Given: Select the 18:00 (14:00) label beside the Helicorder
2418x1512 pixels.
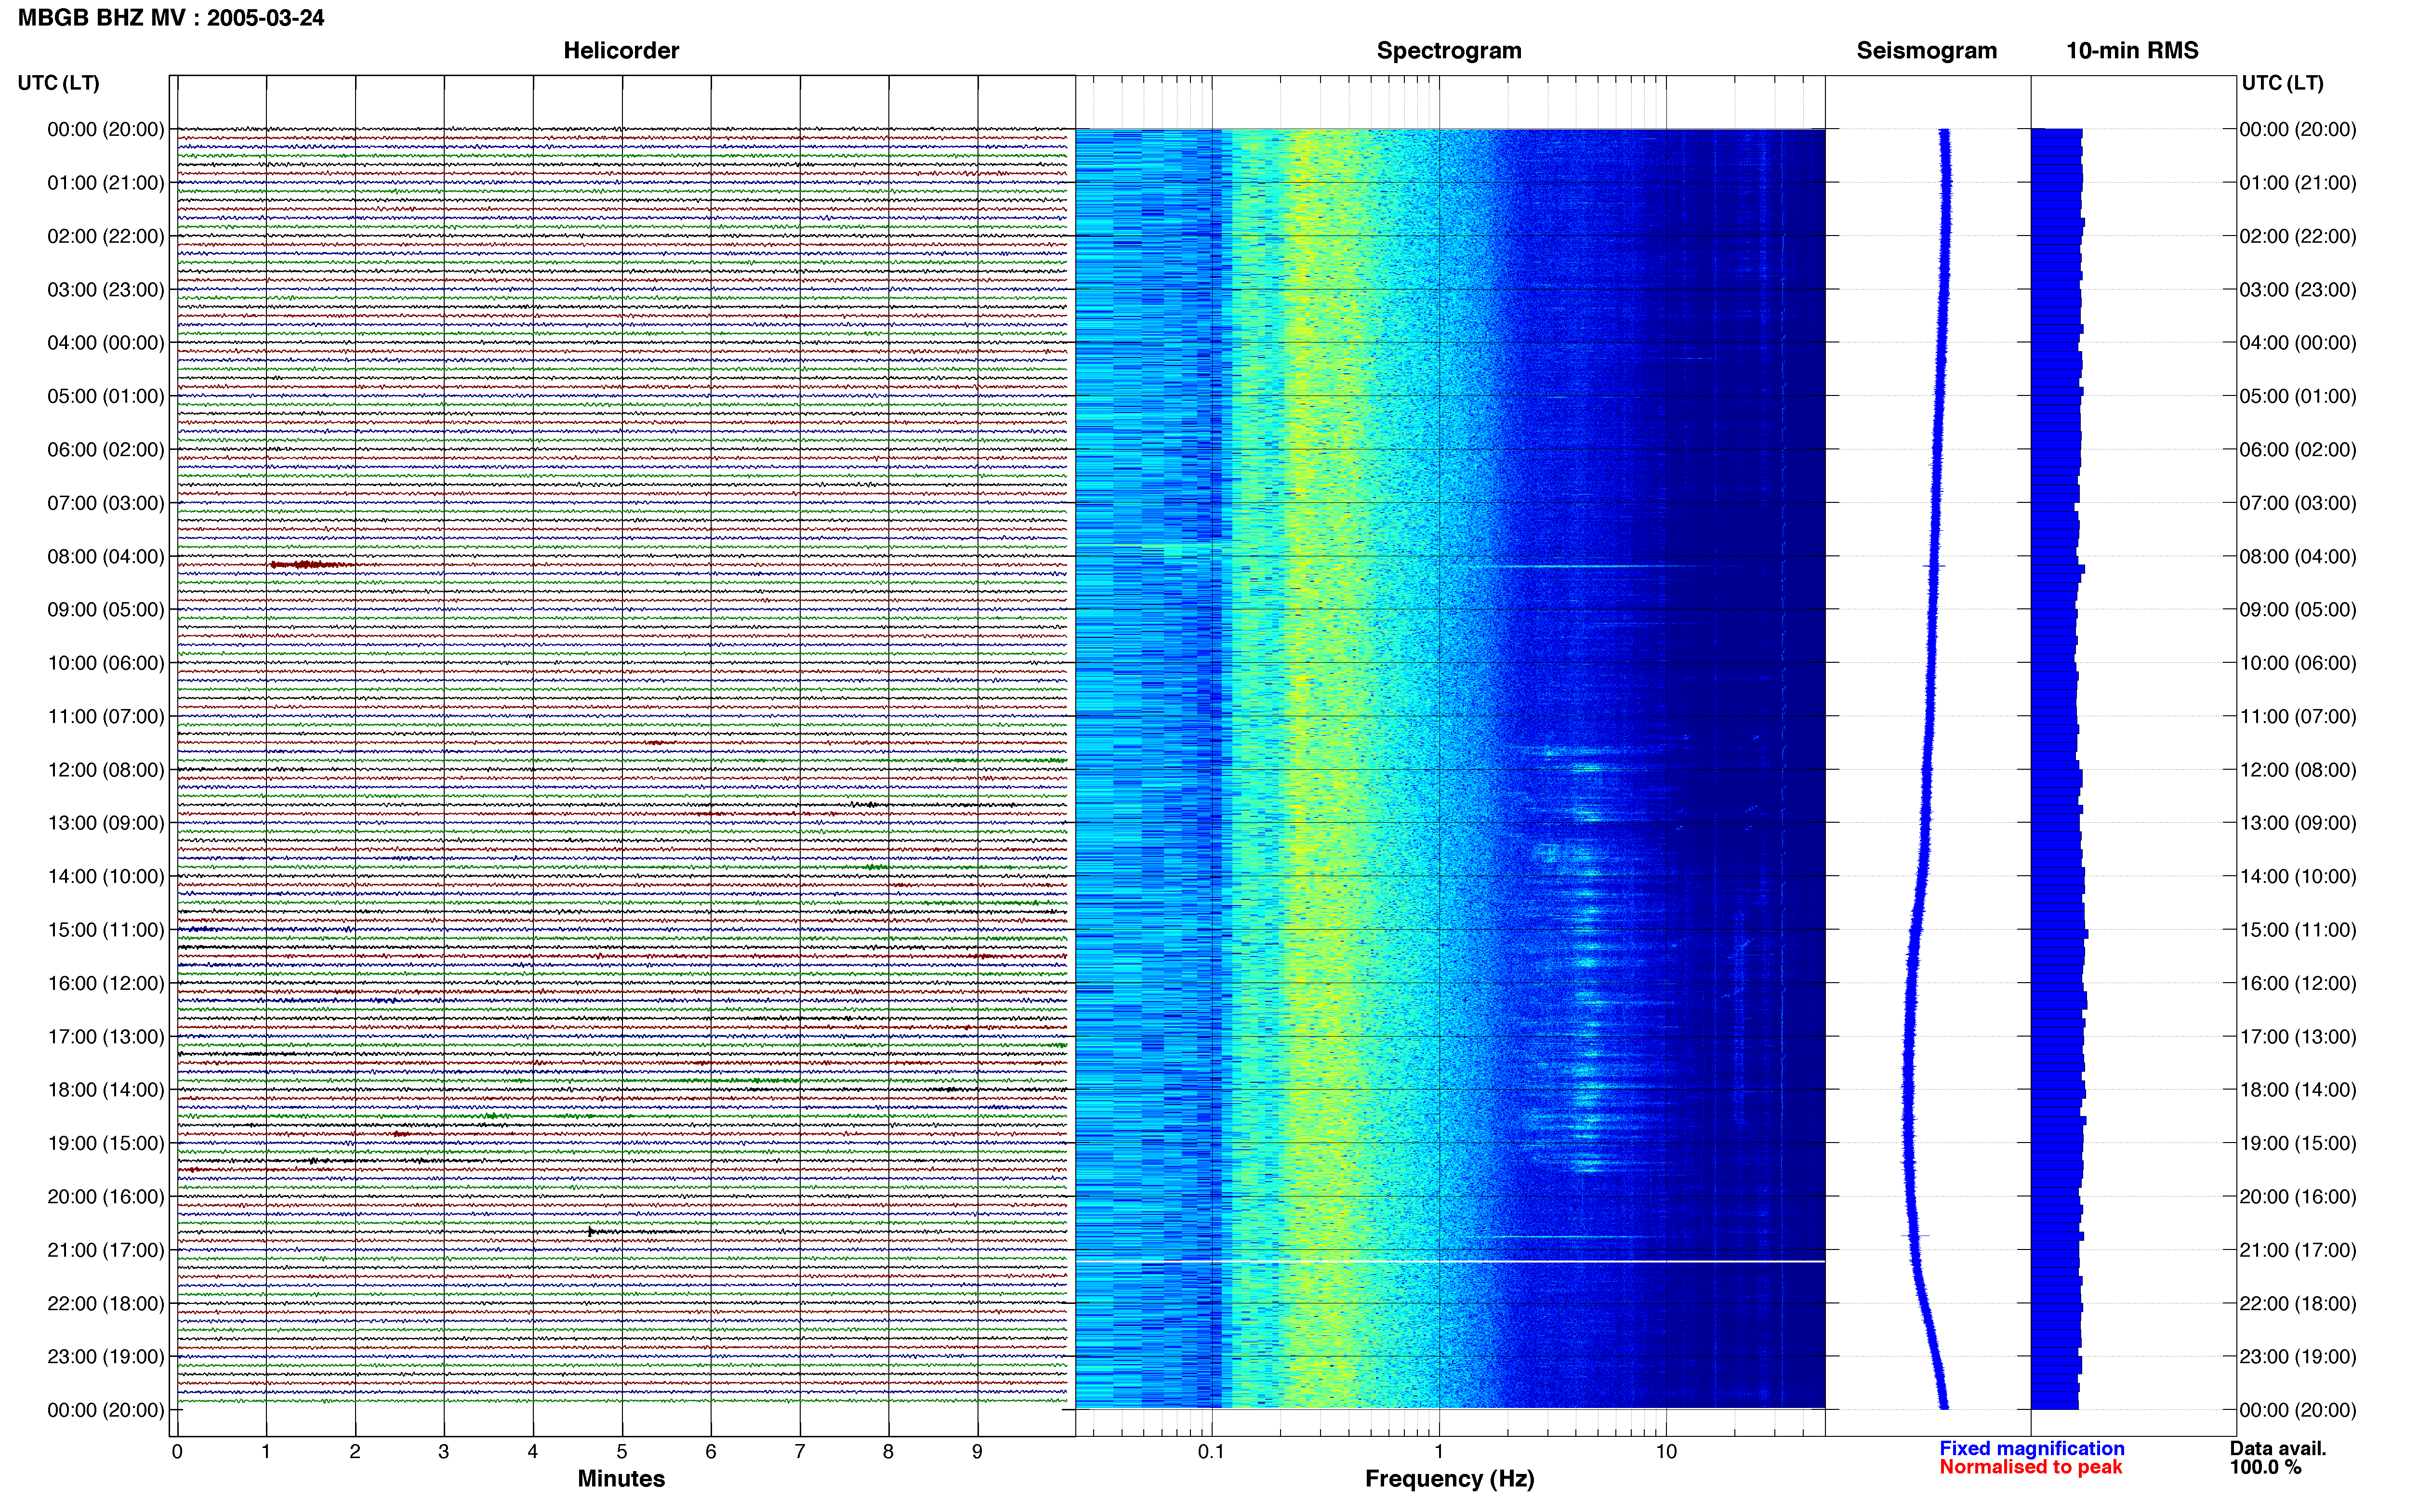Looking at the screenshot, I should click(106, 1089).
